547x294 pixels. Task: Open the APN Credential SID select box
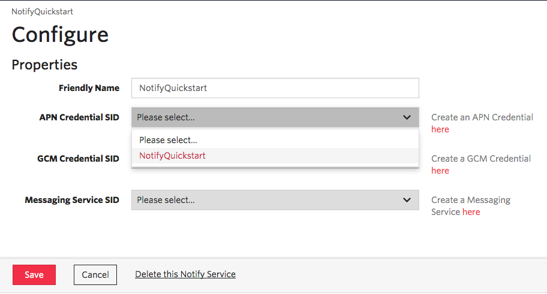coord(275,117)
